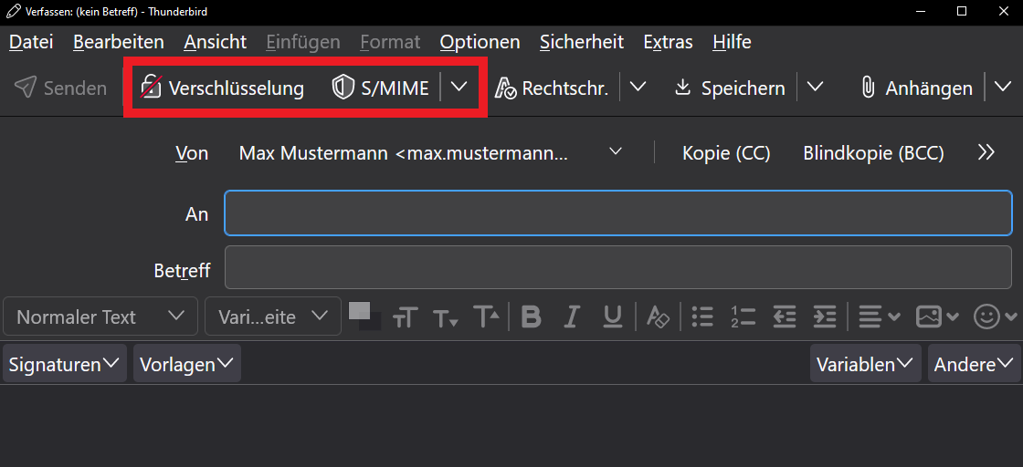This screenshot has height=467, width=1023.
Task: Insert a numbered list
Action: click(x=743, y=317)
